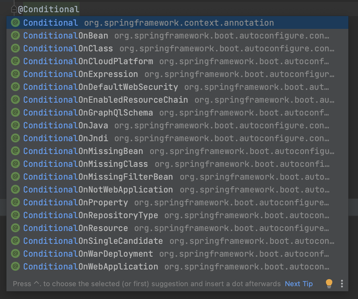Click the @ icon next to ConditionalOnBean
The width and height of the screenshot is (358, 299).
(15, 35)
